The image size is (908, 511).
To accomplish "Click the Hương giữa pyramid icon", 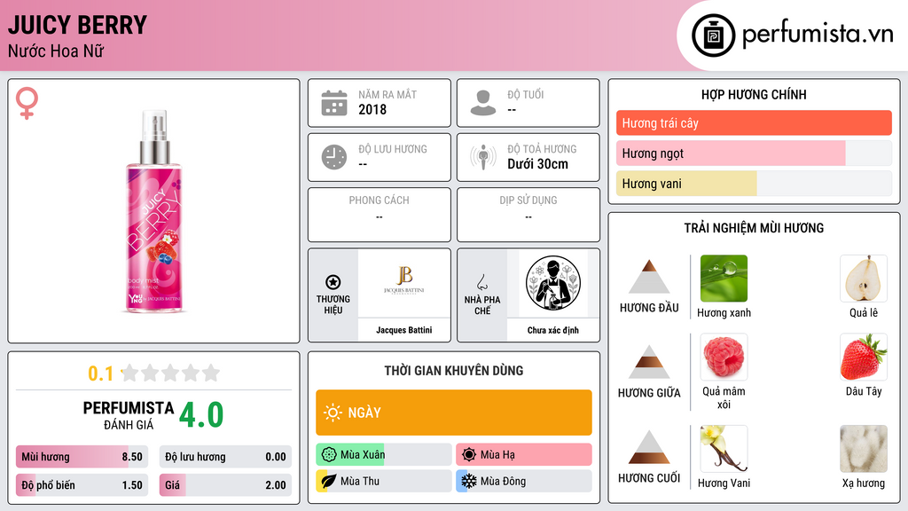I will [x=649, y=362].
